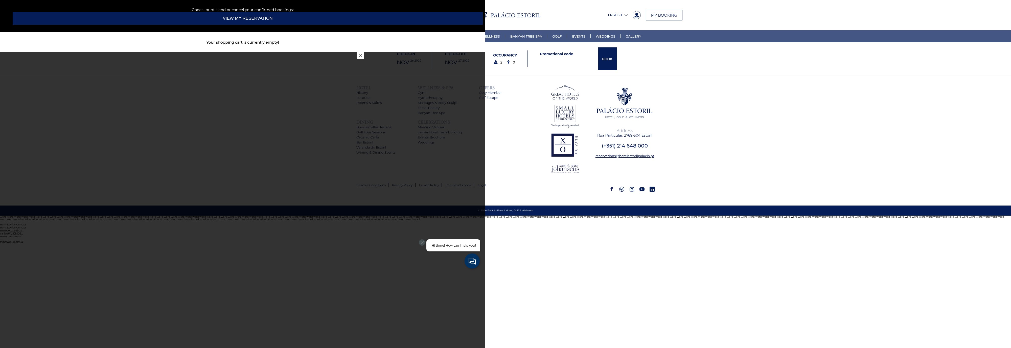Open James Bond Teambuilding link
This screenshot has width=1011, height=348.
coord(440,132)
